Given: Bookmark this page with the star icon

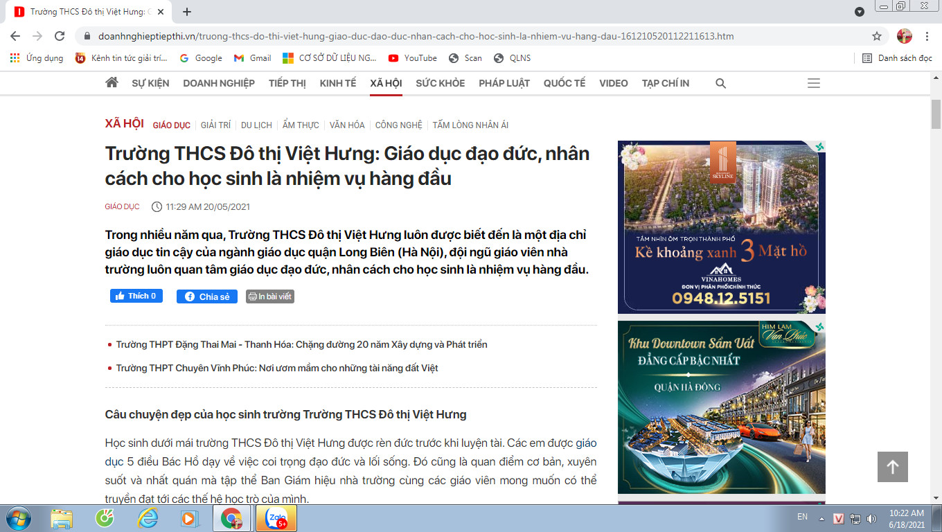Looking at the screenshot, I should [x=877, y=36].
